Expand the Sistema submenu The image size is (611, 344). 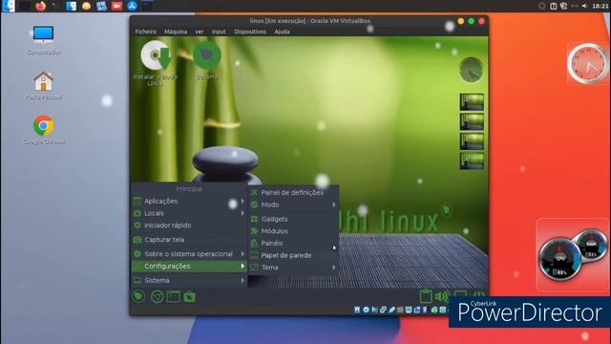189,280
